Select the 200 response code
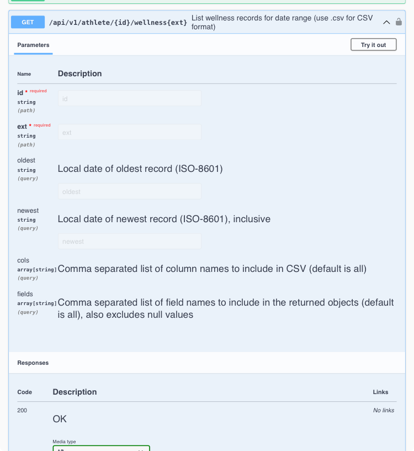Viewport: 414px width, 451px height. [22, 411]
